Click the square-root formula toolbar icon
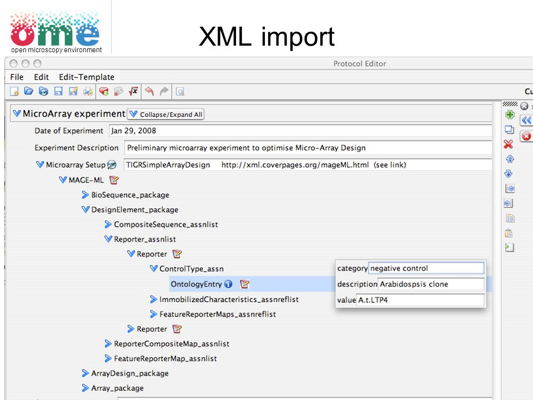The image size is (533, 400). pos(133,91)
